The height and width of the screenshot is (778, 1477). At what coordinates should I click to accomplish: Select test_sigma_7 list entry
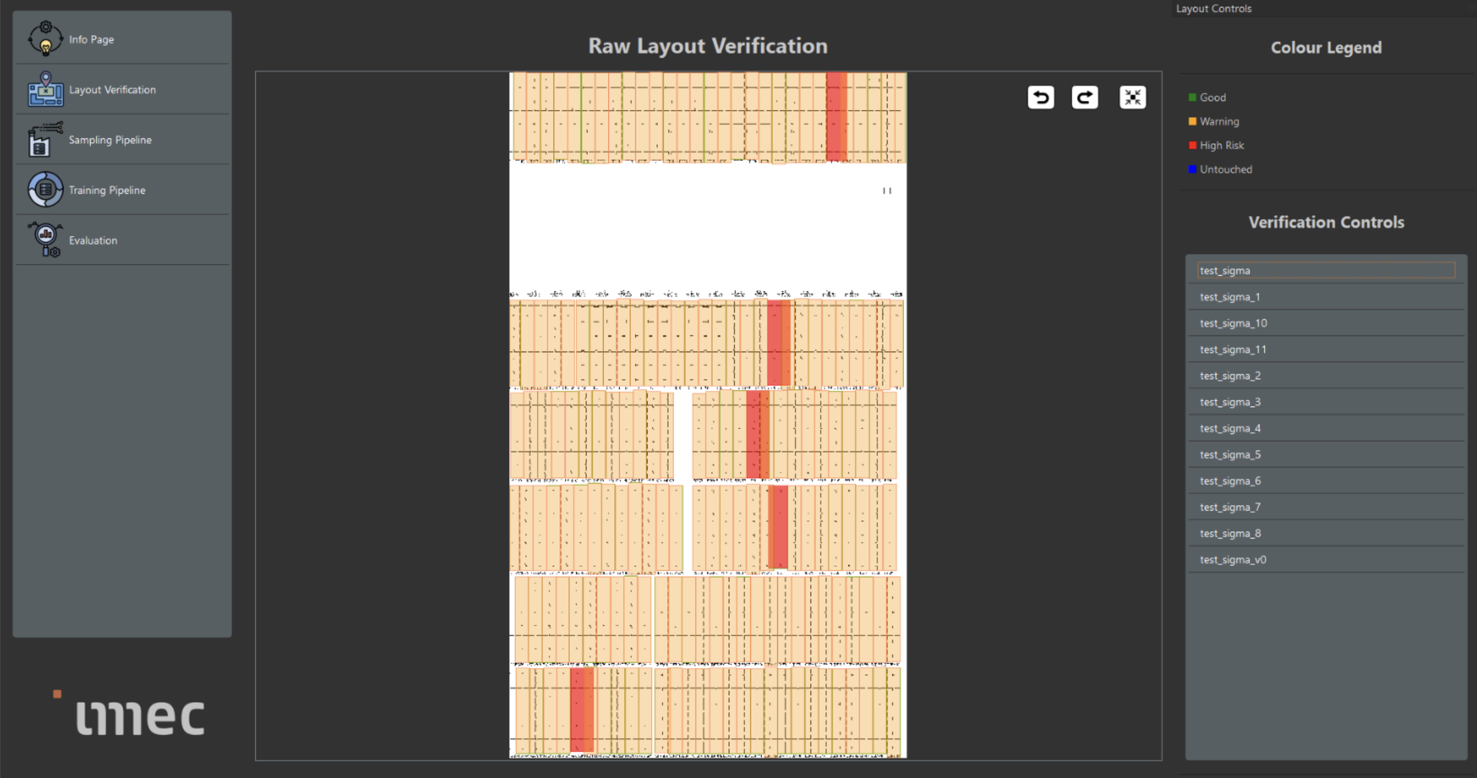(x=1326, y=507)
